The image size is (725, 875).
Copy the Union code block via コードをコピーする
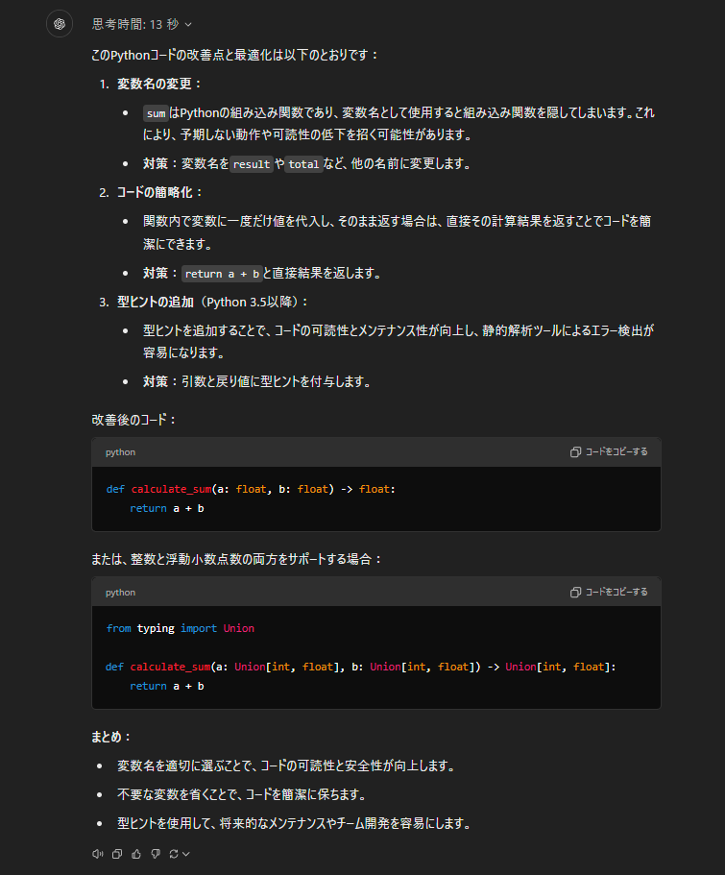(x=609, y=592)
